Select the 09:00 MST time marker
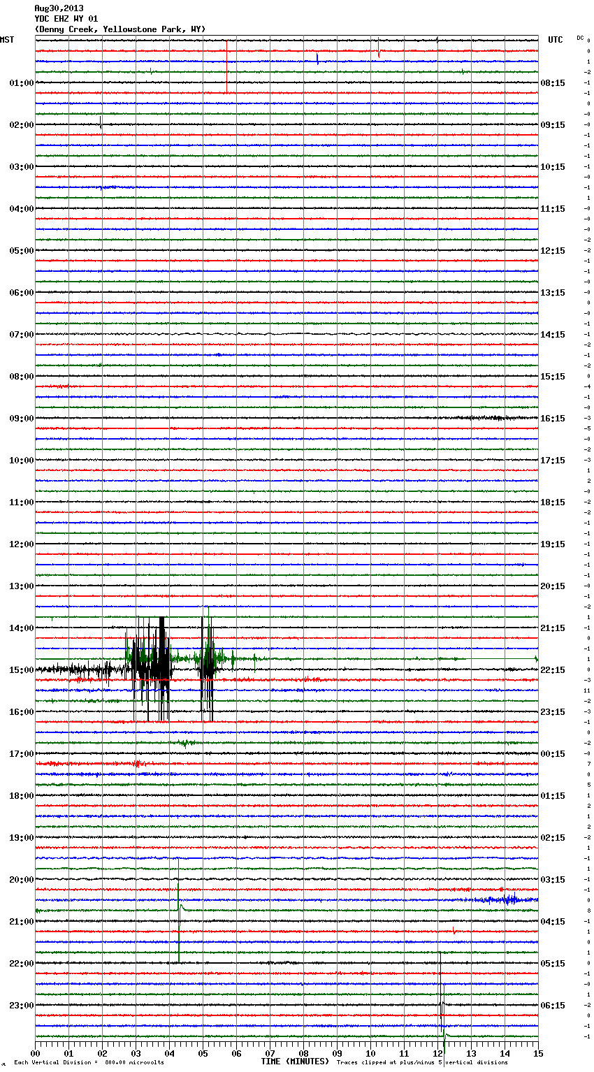 pos(21,419)
